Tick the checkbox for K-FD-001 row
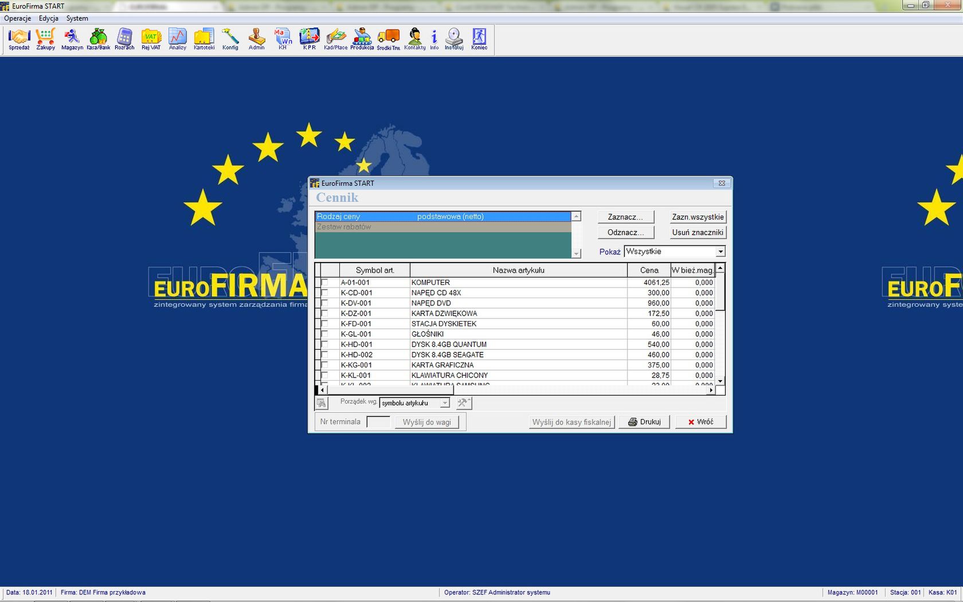 click(x=324, y=323)
